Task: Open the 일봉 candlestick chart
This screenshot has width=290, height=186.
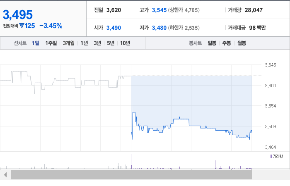Action: point(212,43)
